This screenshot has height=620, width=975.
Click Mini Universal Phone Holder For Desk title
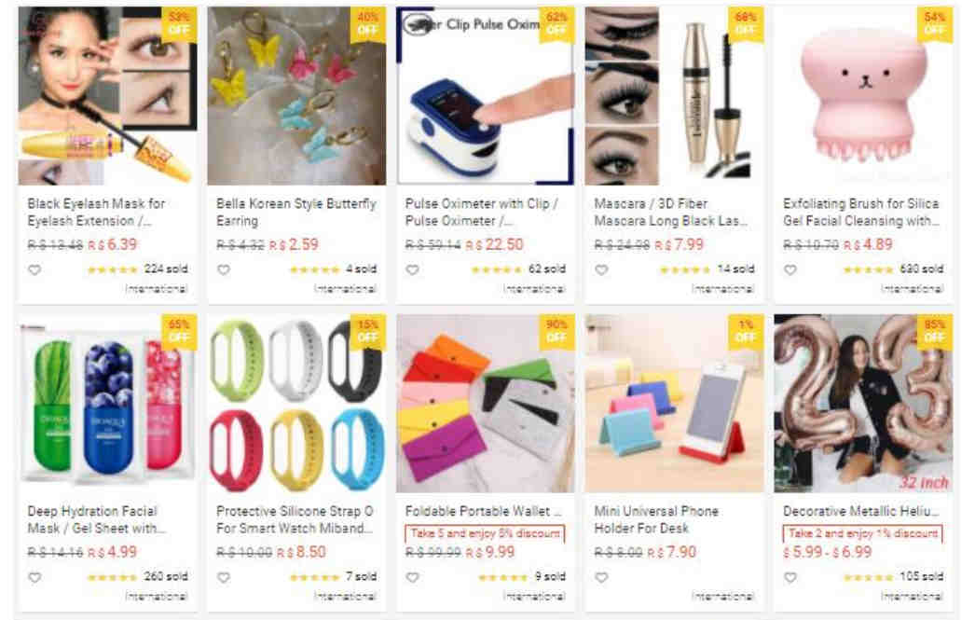(x=656, y=519)
